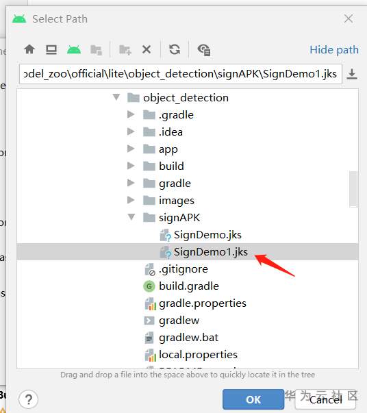Click the gradle.properties file icon
Screen dimensions: 367x413
[151, 303]
